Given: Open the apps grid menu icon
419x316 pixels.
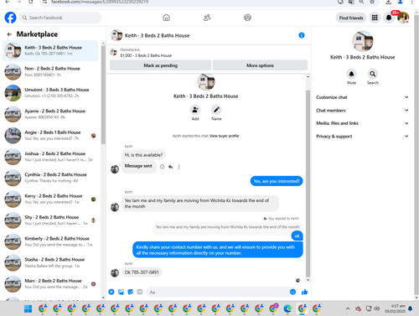Looking at the screenshot, I should (375, 18).
